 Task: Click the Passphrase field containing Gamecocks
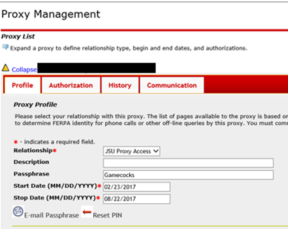tap(188, 175)
